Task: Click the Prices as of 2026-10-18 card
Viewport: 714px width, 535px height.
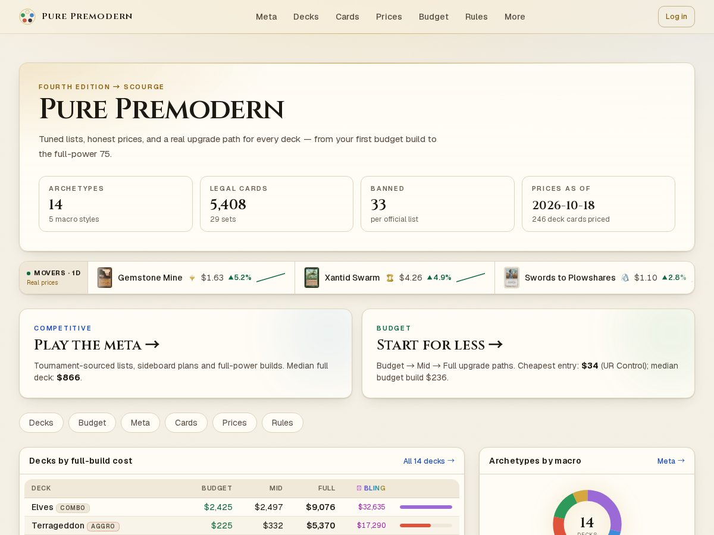Action: (599, 204)
